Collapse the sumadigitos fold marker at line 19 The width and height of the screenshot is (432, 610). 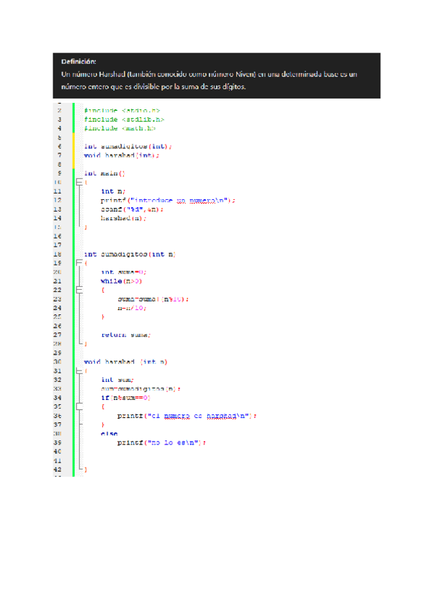click(80, 264)
